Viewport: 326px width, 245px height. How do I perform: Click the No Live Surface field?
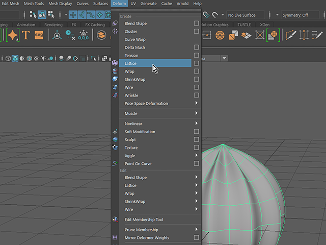click(x=246, y=15)
